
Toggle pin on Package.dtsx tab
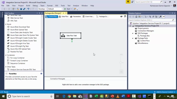63,13
